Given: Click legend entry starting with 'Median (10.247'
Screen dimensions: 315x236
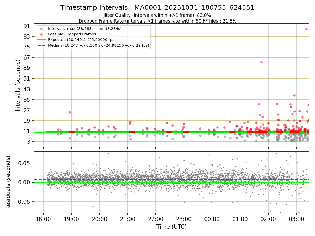Looking at the screenshot, I should pyautogui.click(x=98, y=45).
